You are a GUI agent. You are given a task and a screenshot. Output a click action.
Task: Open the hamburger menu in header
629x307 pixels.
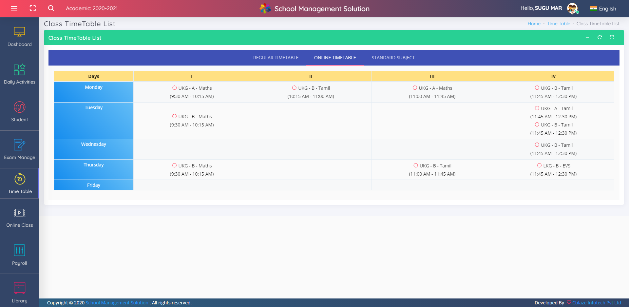tap(14, 8)
